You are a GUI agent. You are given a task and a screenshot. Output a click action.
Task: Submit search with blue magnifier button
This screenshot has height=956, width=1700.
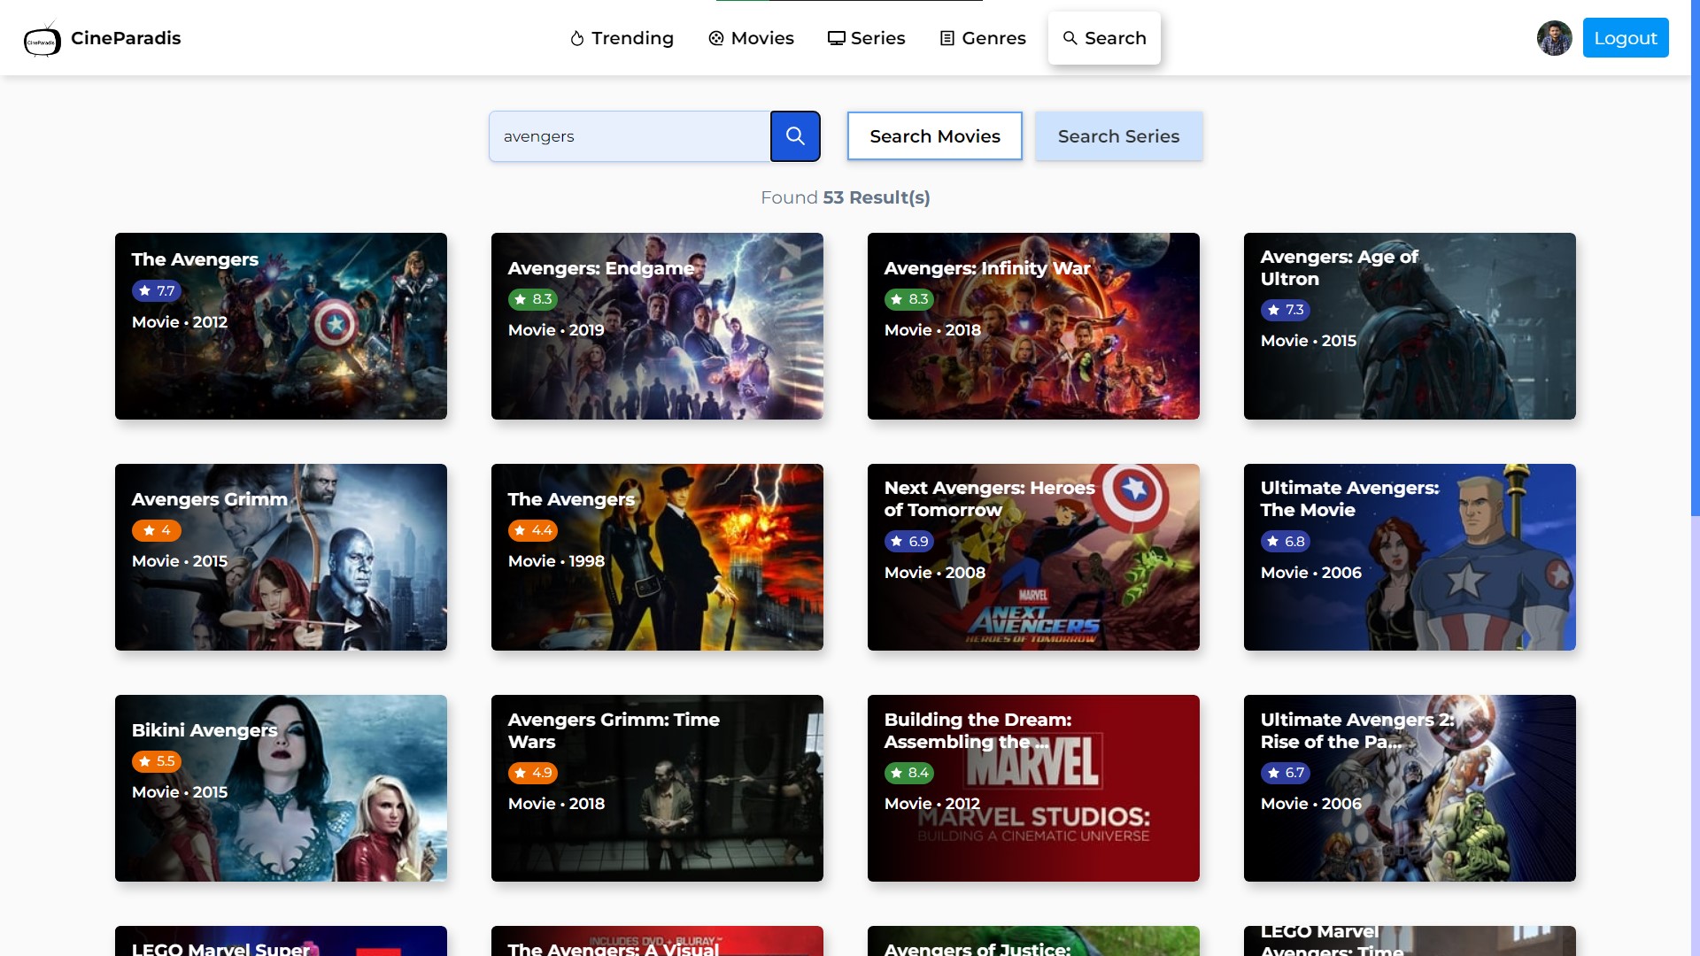pyautogui.click(x=795, y=136)
